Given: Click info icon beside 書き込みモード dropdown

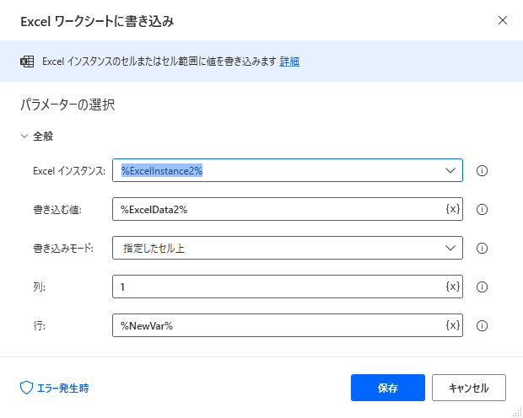Looking at the screenshot, I should click(482, 248).
